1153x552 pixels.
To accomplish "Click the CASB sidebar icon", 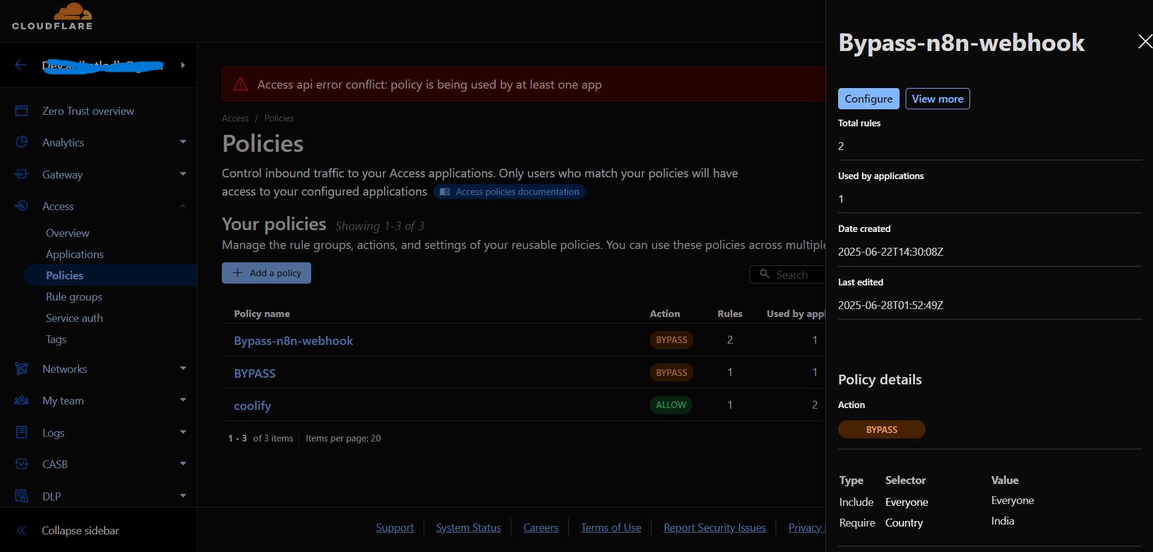I will coord(21,464).
